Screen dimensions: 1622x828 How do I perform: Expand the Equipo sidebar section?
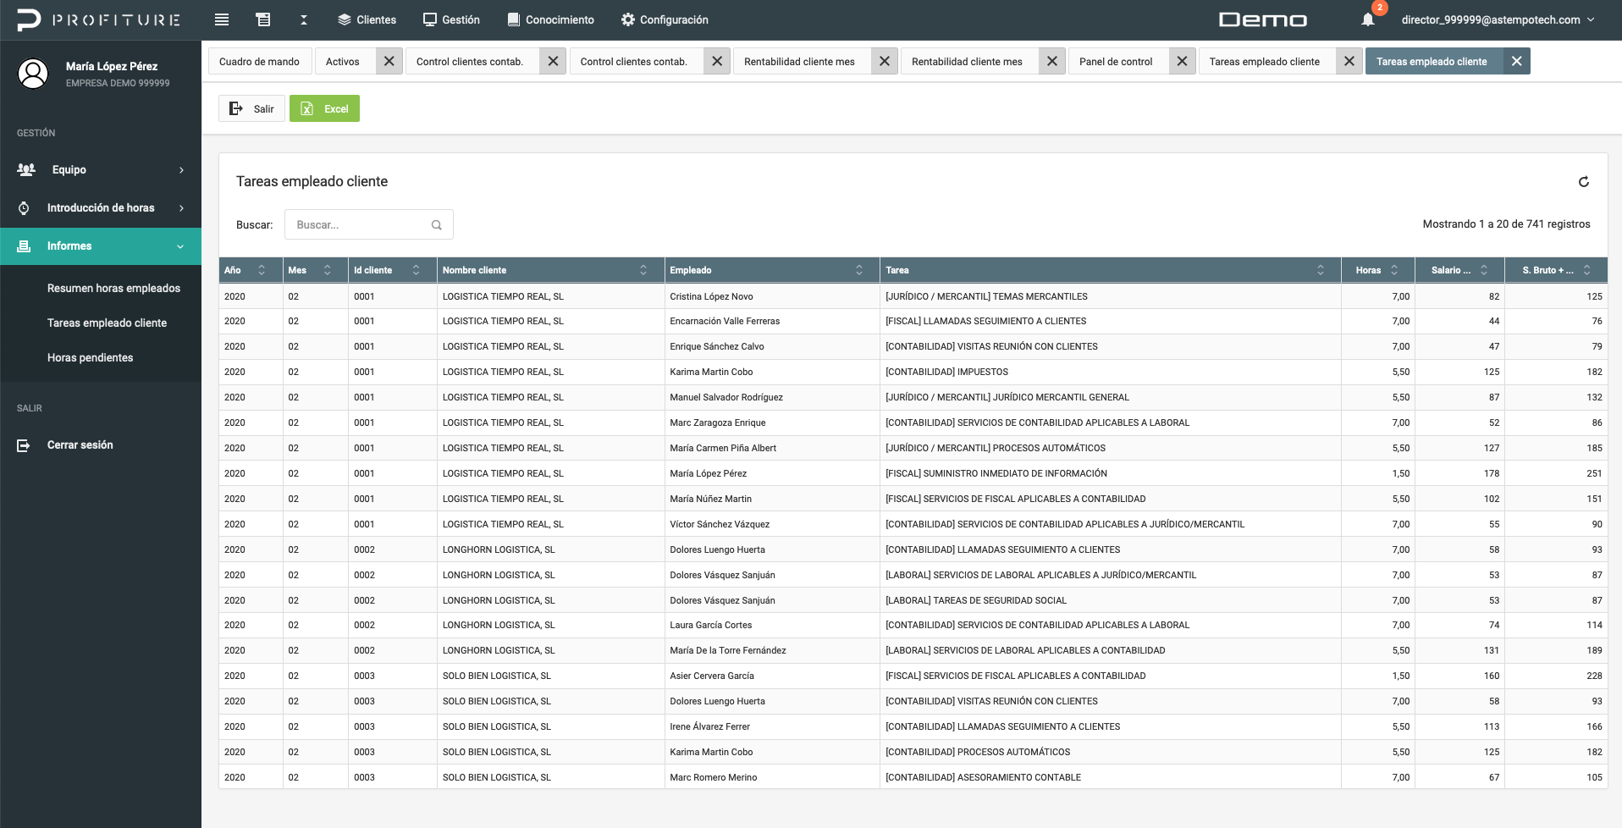101,169
